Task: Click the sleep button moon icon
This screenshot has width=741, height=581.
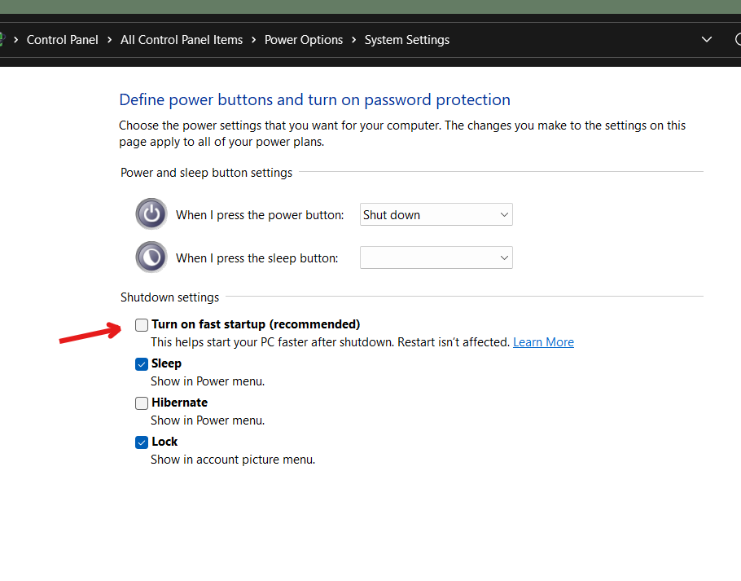Action: click(151, 257)
